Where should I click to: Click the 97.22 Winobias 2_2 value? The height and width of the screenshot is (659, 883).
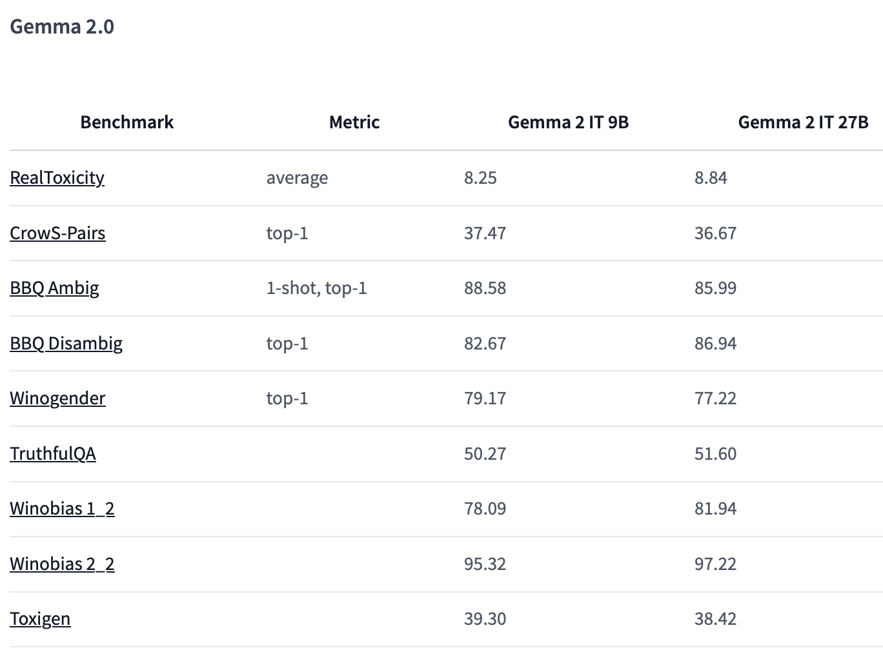tap(715, 564)
